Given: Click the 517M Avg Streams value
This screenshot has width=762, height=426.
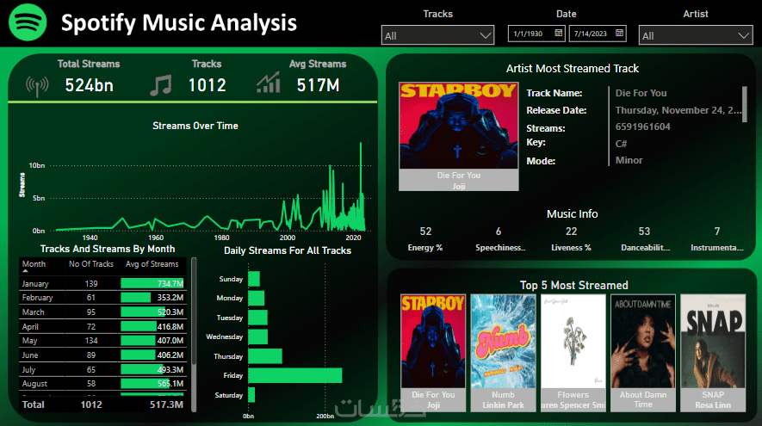Looking at the screenshot, I should (x=318, y=85).
